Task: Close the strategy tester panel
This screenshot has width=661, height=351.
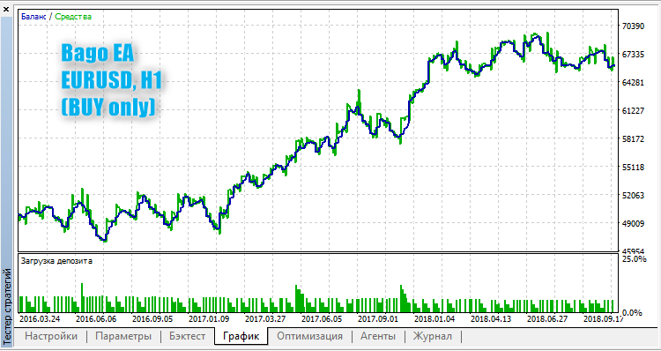Action: pyautogui.click(x=5, y=9)
